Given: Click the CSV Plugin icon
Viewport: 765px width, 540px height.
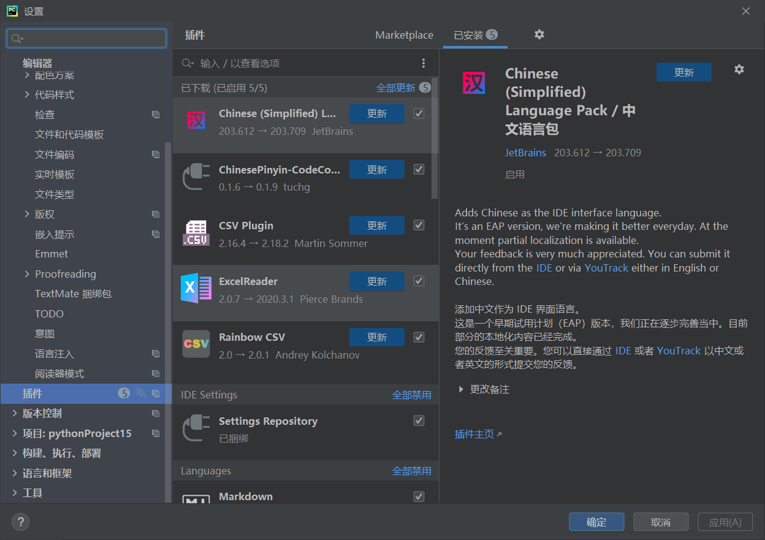Looking at the screenshot, I should tap(196, 233).
